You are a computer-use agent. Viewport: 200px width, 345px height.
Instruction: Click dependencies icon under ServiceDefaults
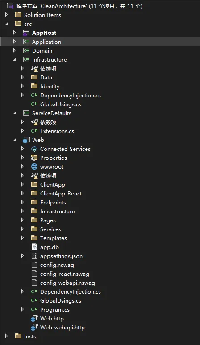point(34,122)
